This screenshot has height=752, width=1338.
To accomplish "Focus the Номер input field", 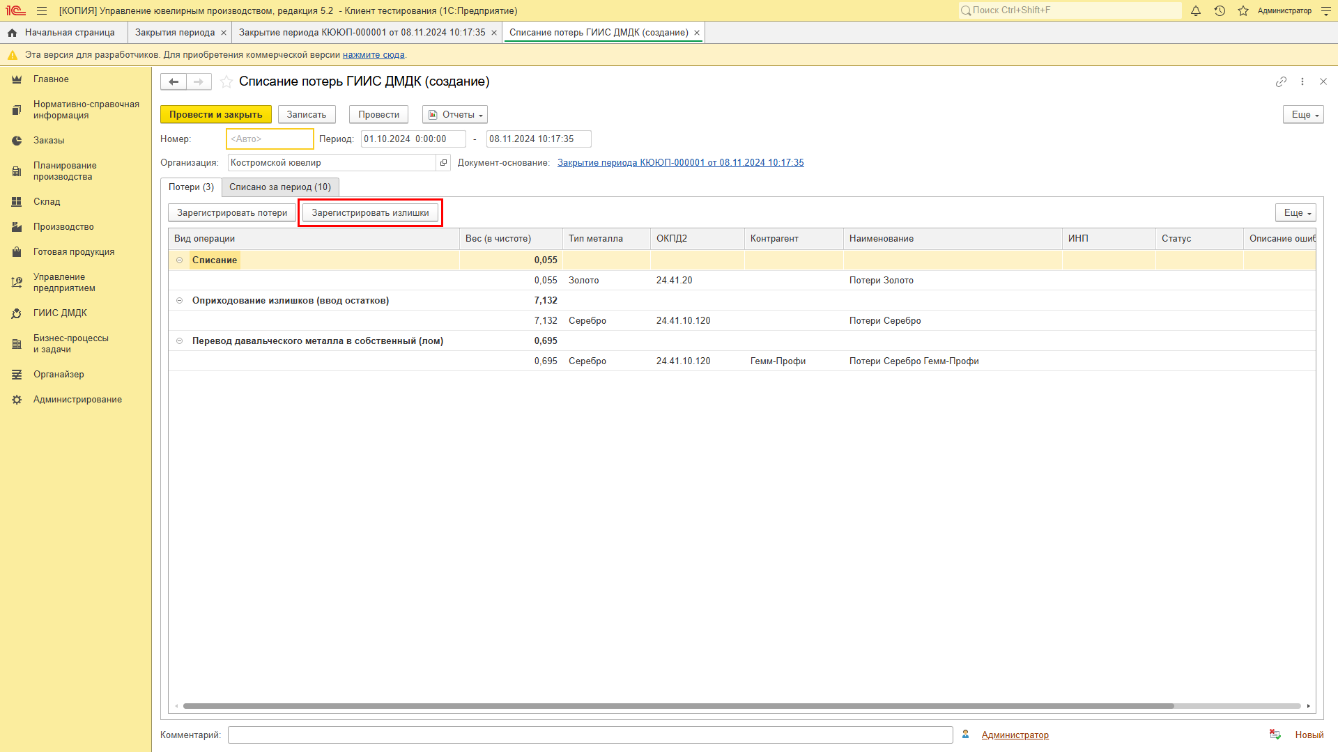I will tap(270, 139).
